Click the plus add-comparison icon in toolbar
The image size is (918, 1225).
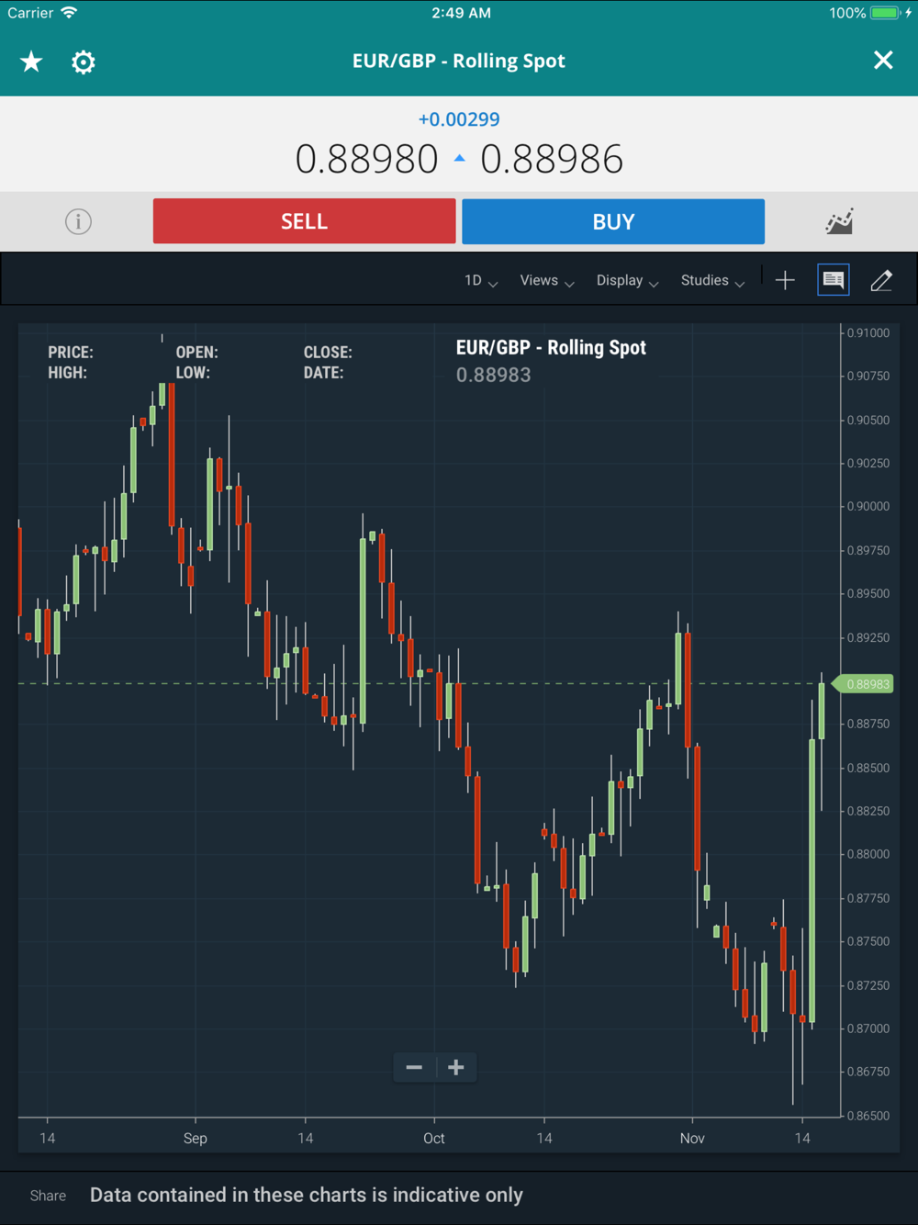tap(785, 280)
